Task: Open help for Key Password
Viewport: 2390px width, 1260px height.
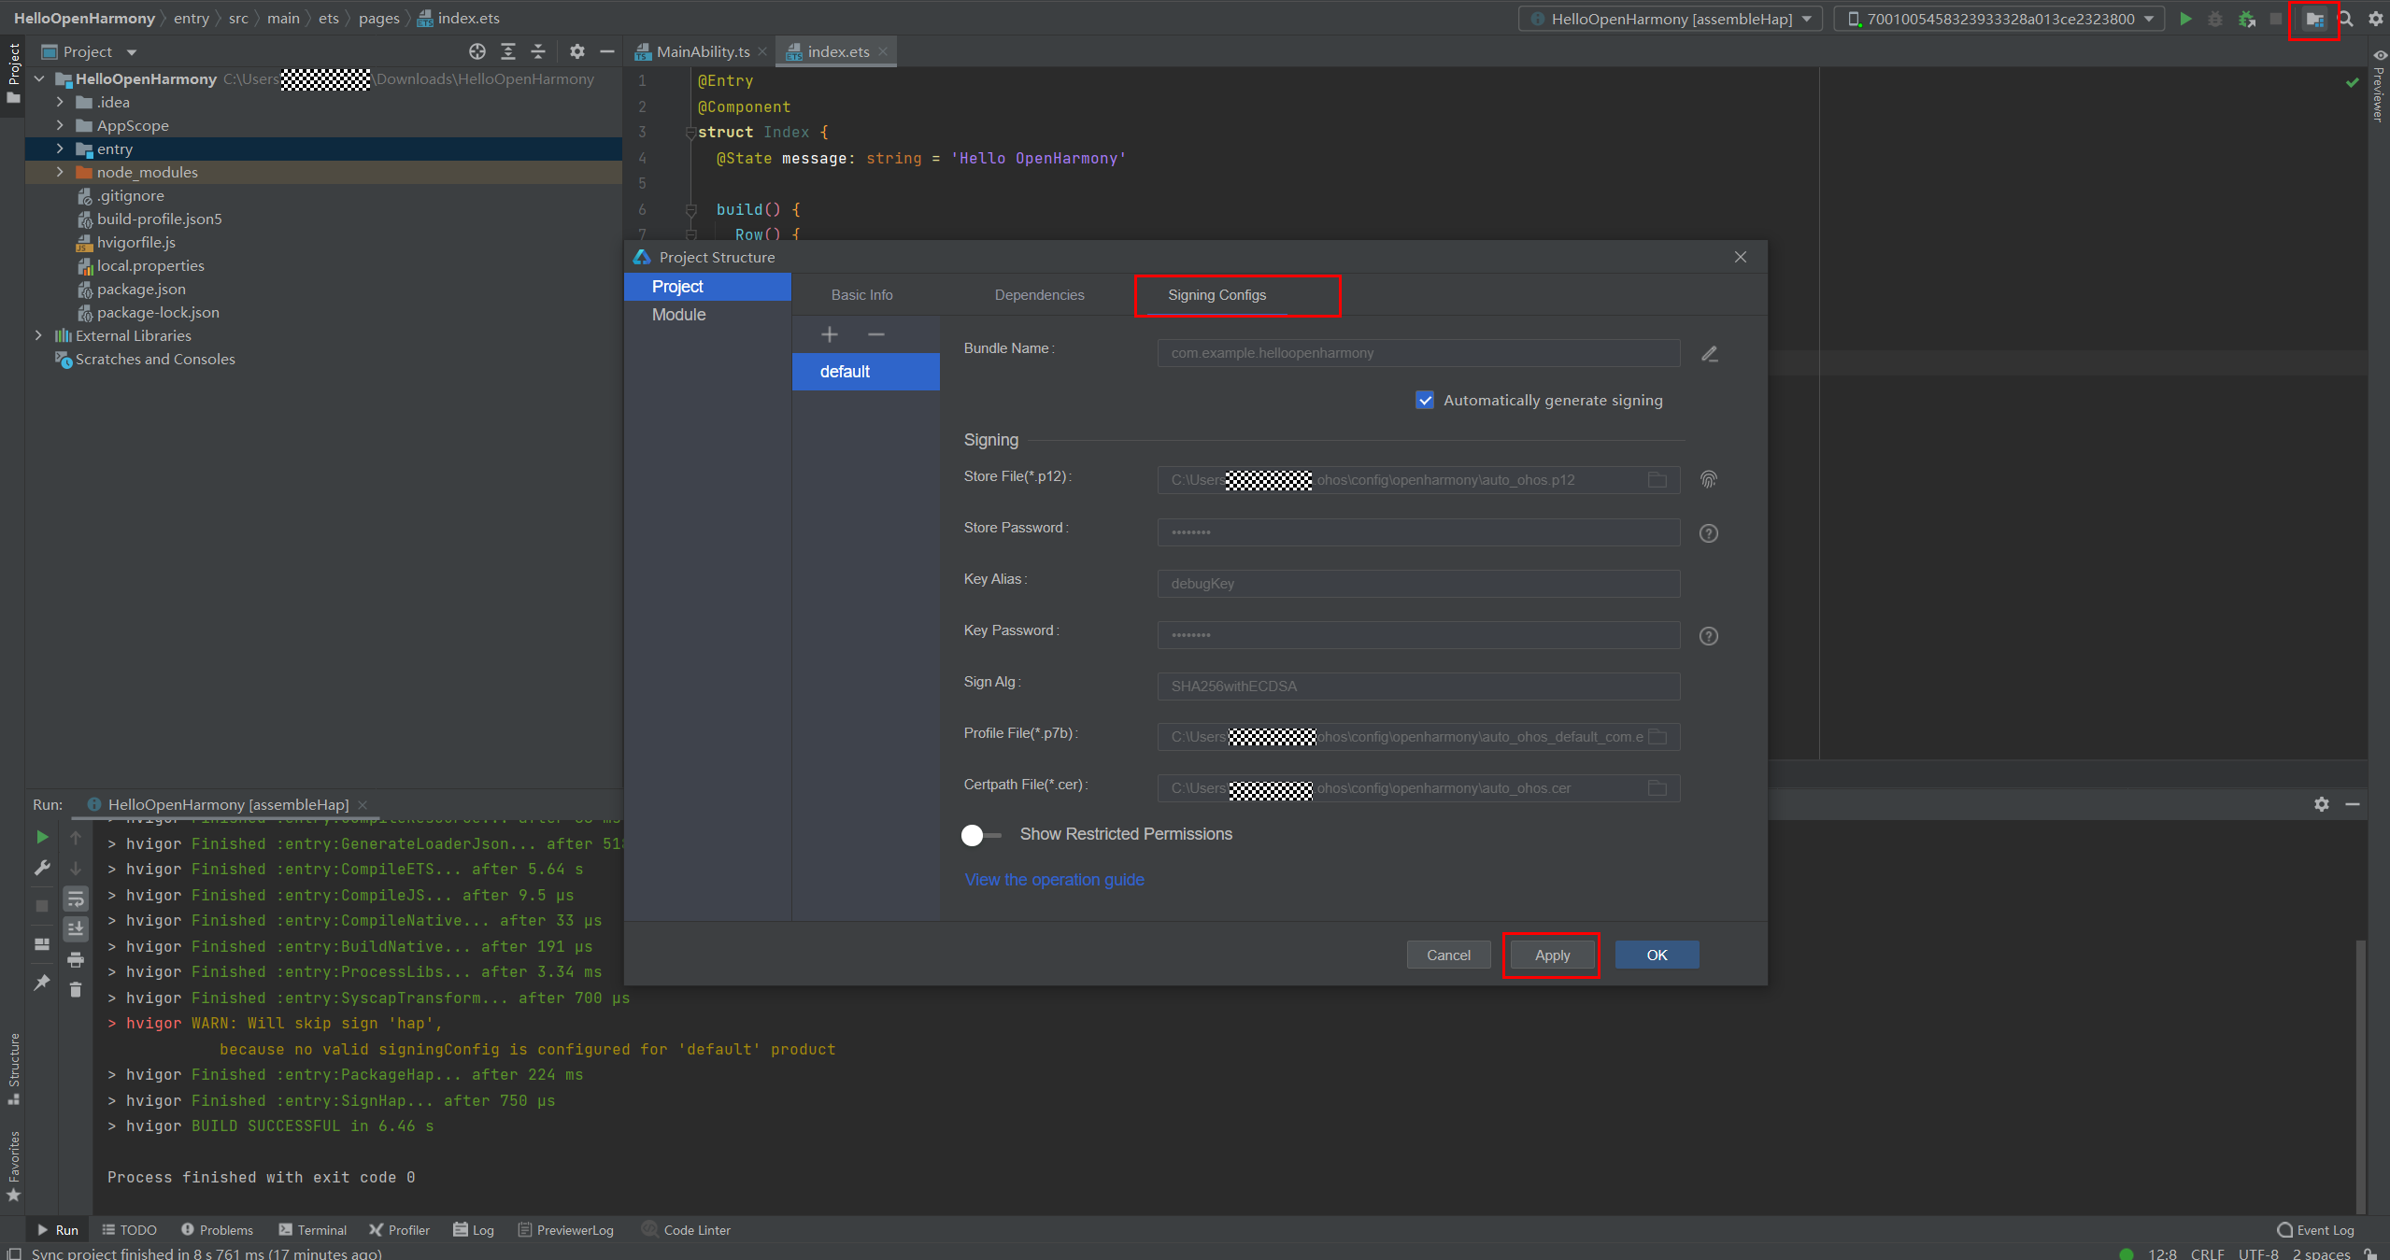Action: (x=1709, y=636)
